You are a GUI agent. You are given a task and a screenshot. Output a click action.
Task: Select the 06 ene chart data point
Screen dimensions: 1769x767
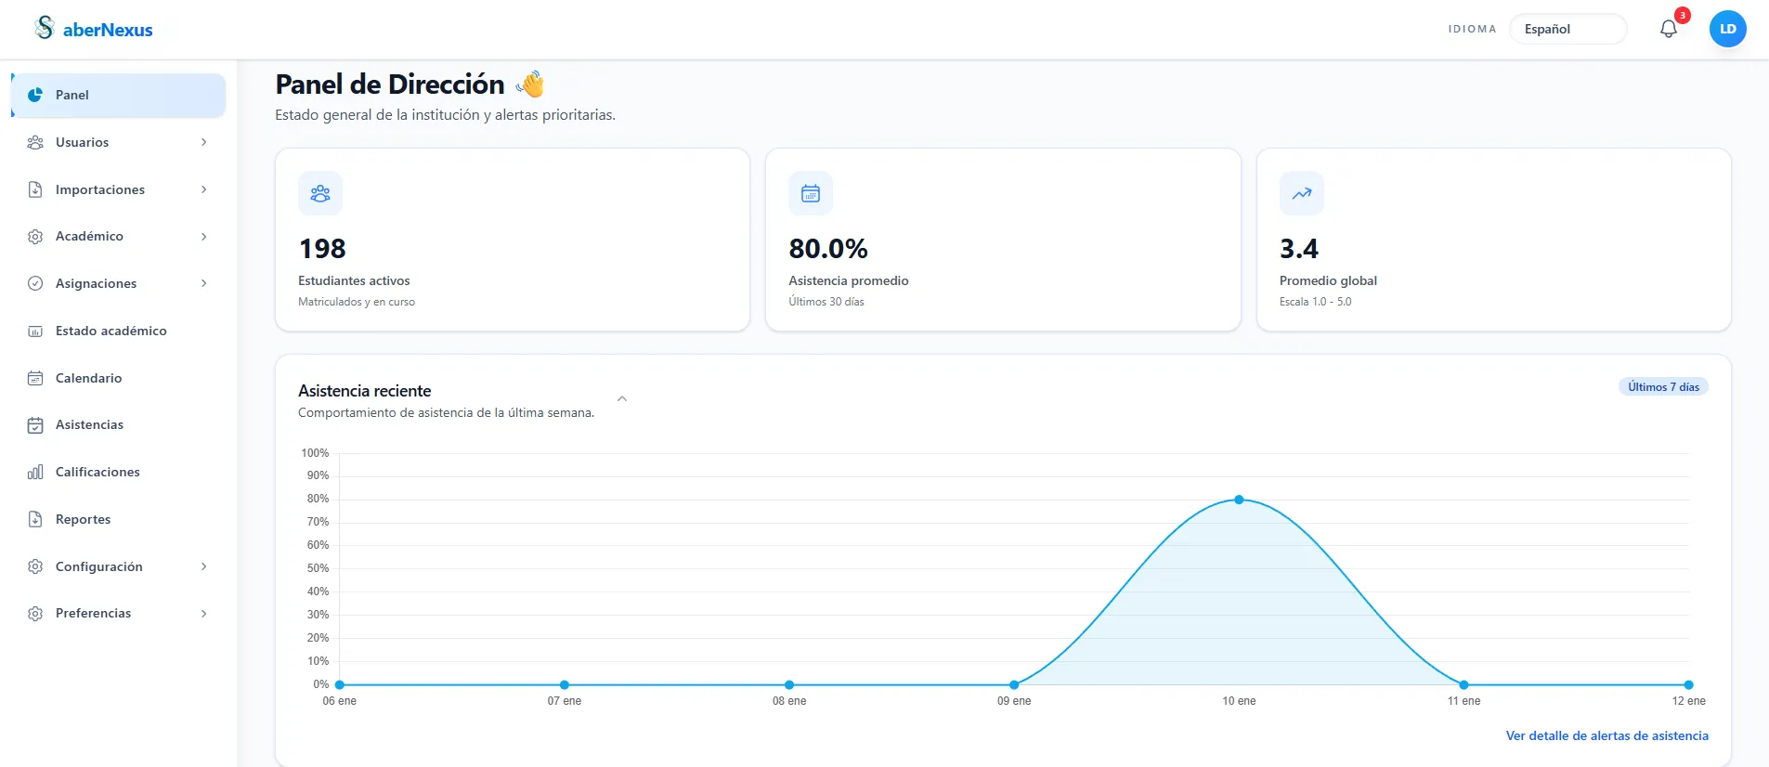click(x=340, y=685)
